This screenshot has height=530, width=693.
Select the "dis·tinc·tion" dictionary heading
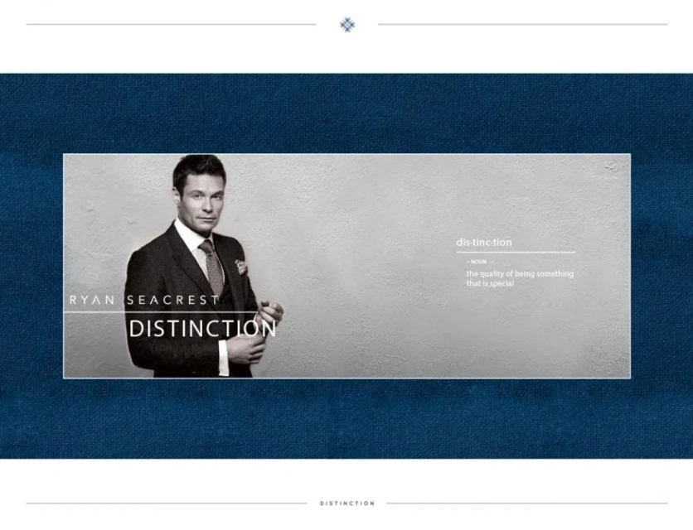[x=484, y=243]
